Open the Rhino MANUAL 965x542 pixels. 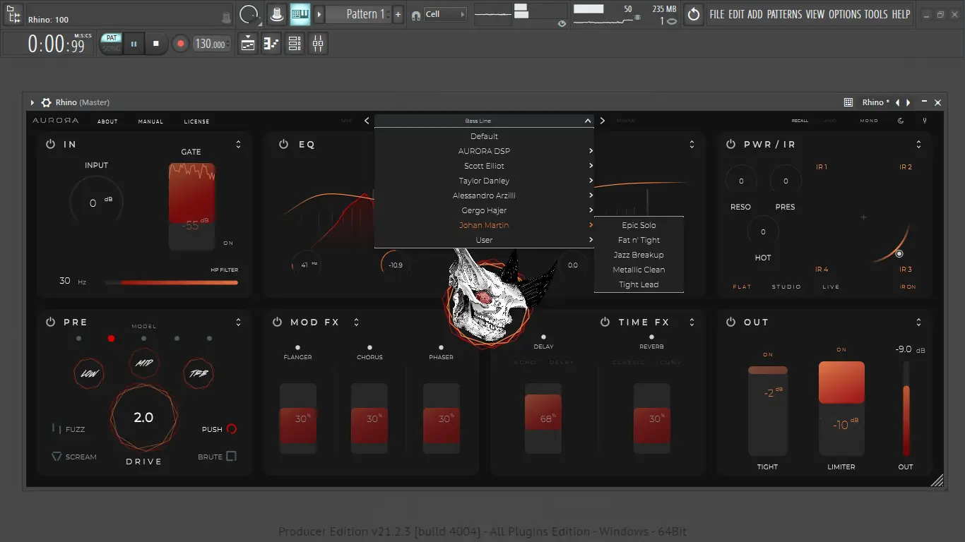(x=150, y=121)
